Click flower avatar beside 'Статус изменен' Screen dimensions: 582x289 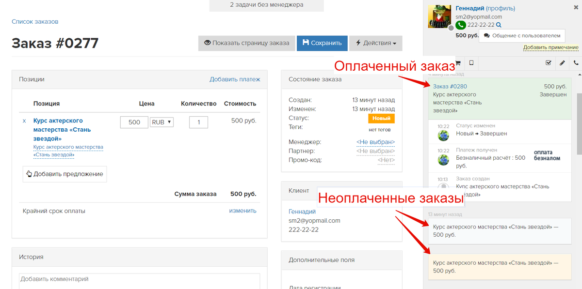coord(443,136)
